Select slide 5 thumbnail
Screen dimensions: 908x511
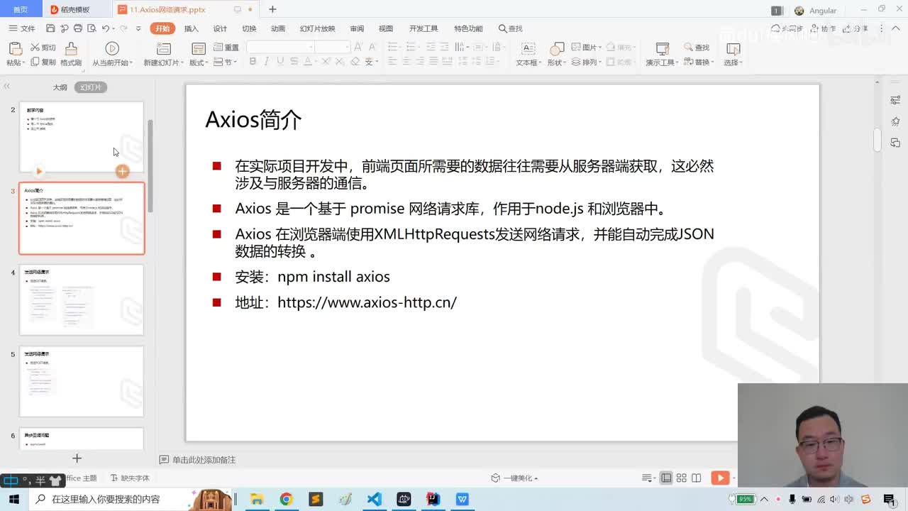[82, 381]
